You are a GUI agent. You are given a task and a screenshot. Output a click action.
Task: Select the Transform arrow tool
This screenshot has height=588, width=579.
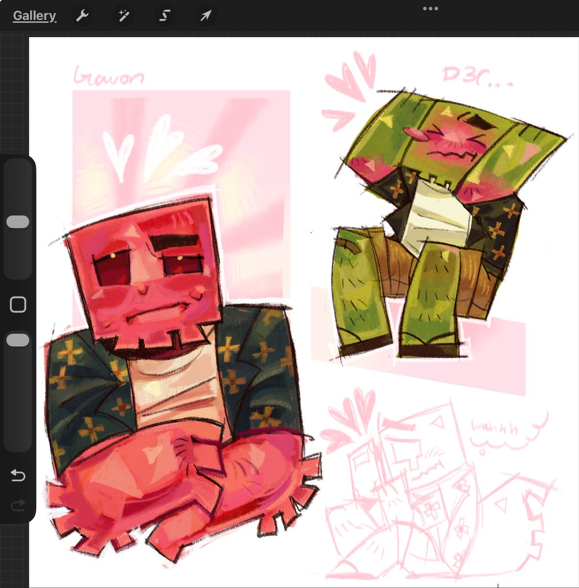click(205, 16)
